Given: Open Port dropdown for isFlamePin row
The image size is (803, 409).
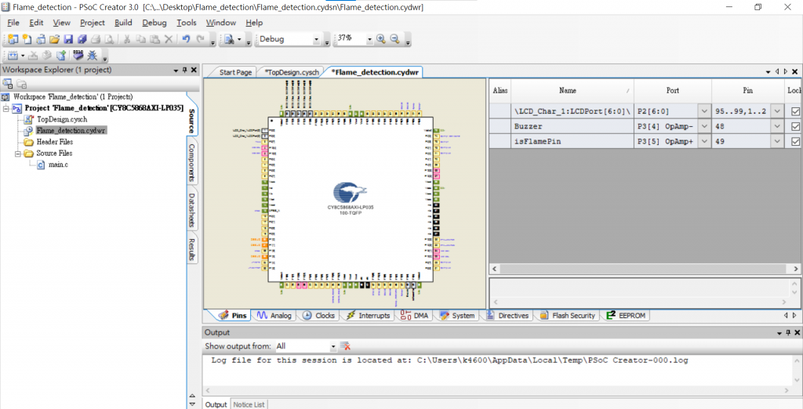Looking at the screenshot, I should [x=704, y=141].
